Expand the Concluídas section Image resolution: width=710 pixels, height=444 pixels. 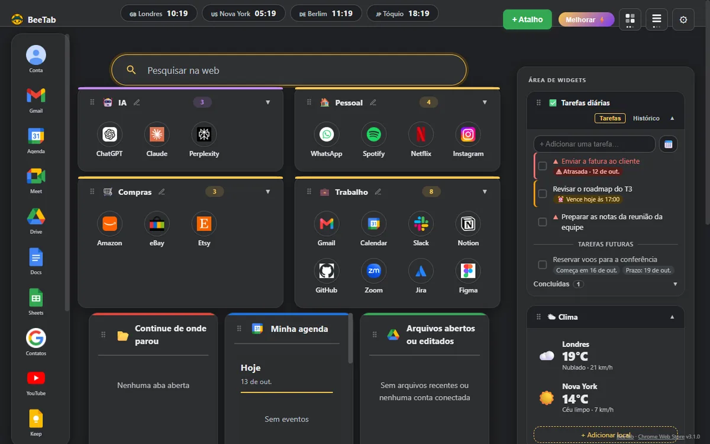[675, 284]
